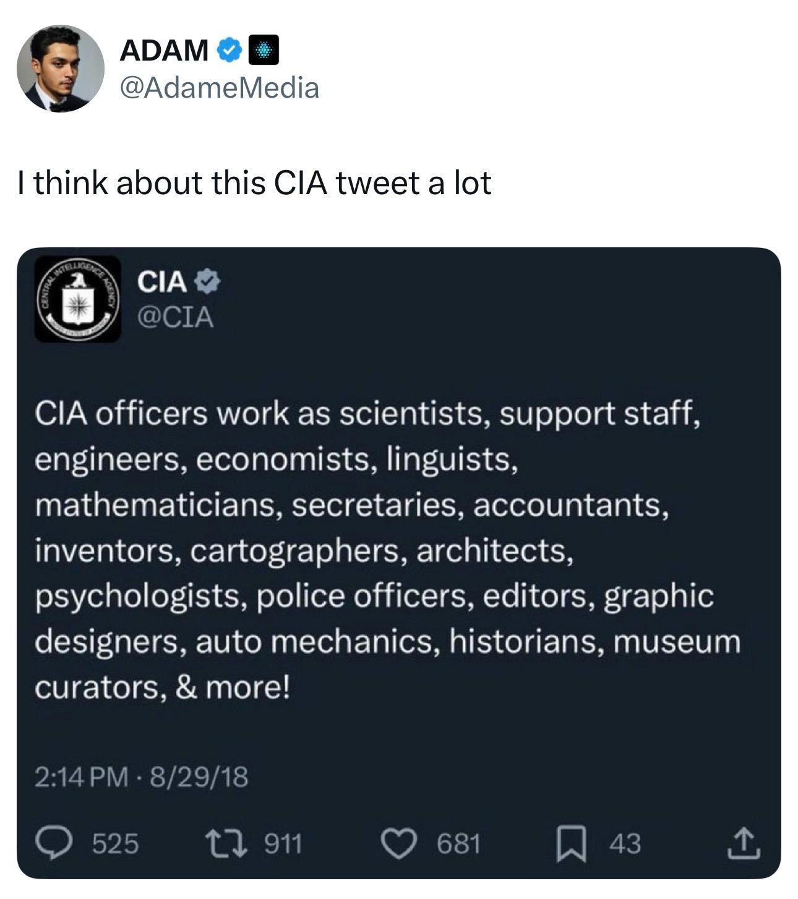Click the CIA verified checkmark badge

[x=208, y=283]
